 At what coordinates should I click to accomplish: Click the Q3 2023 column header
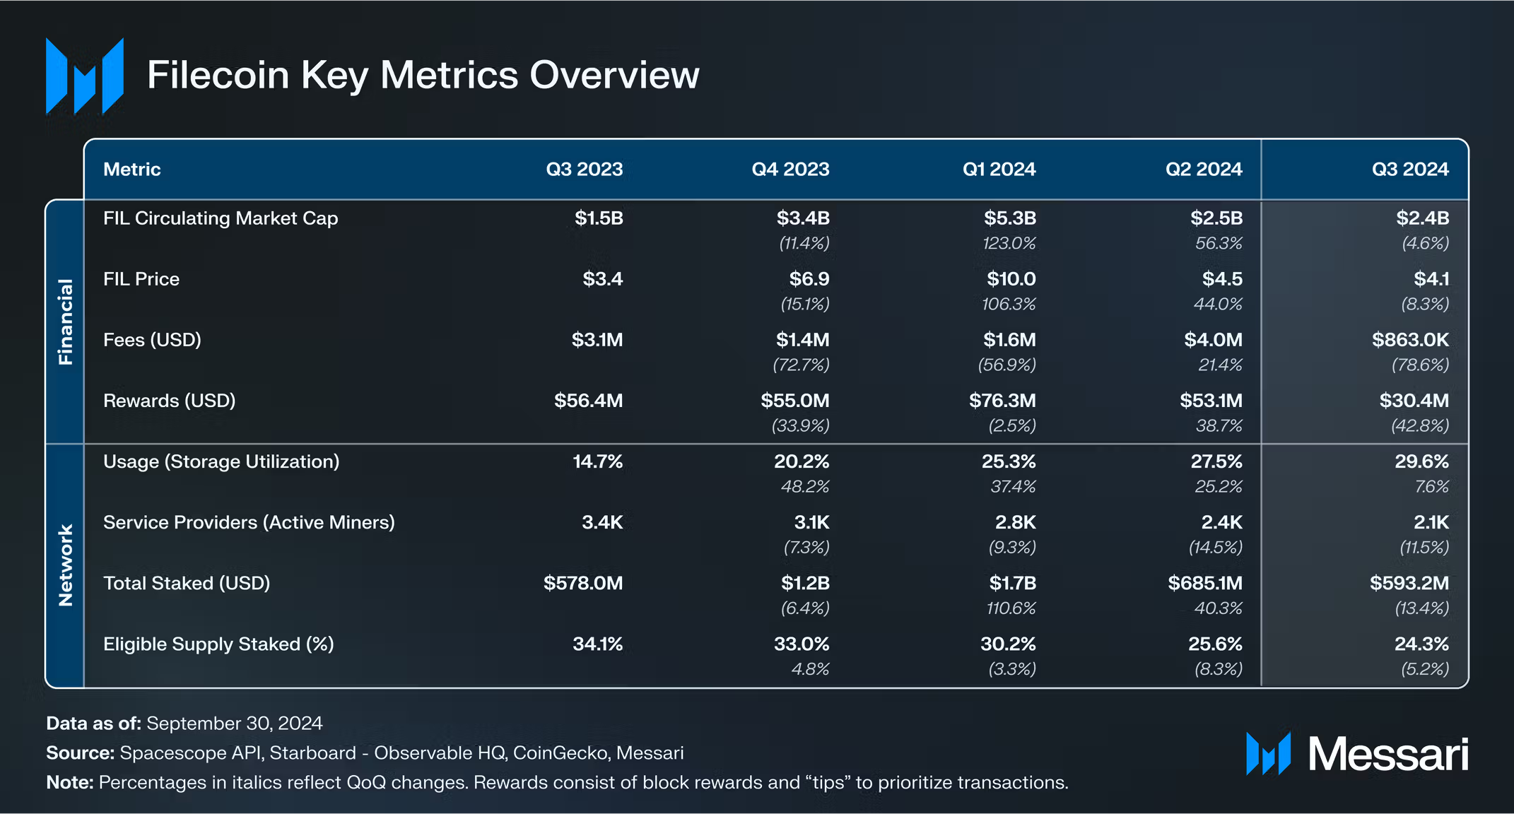(x=584, y=170)
